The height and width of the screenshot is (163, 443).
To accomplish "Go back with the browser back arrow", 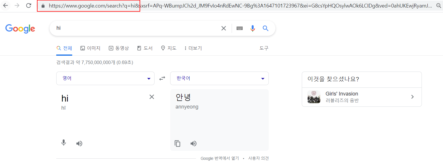I will (x=6, y=5).
